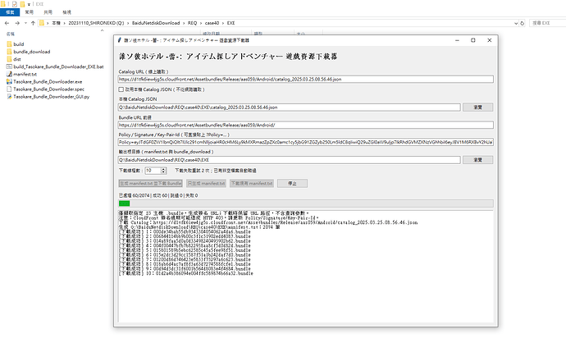The width and height of the screenshot is (566, 347).
Task: Select Tasokare_Bundle_Downloader.exe icon
Action: click(9, 81)
